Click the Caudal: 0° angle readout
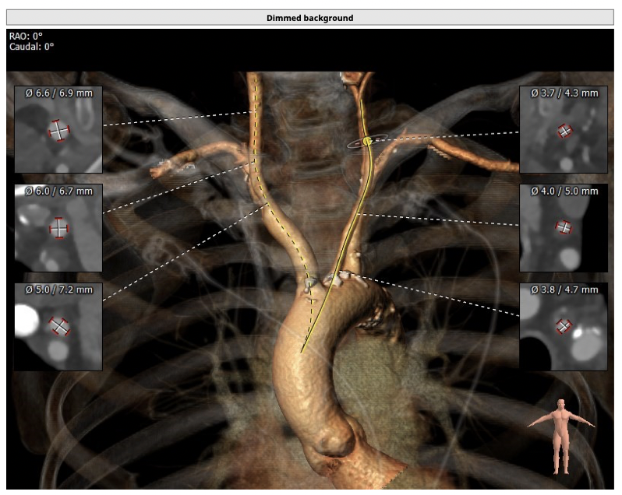Screen dimensions: 622x495 (x=32, y=47)
